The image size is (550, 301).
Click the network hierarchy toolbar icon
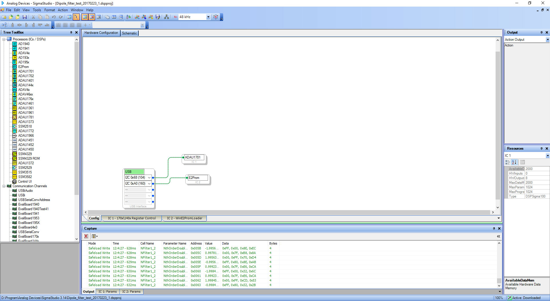(166, 17)
